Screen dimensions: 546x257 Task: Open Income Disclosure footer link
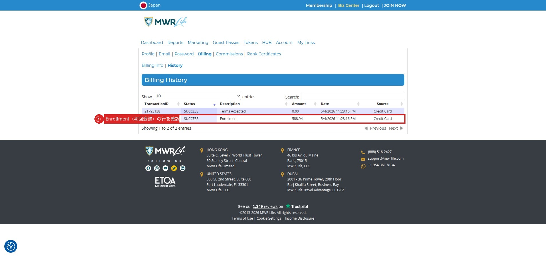pyautogui.click(x=299, y=218)
